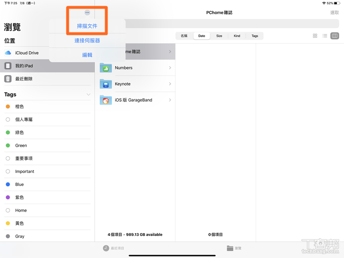
Task: Select the Home tag
Action: click(x=47, y=210)
